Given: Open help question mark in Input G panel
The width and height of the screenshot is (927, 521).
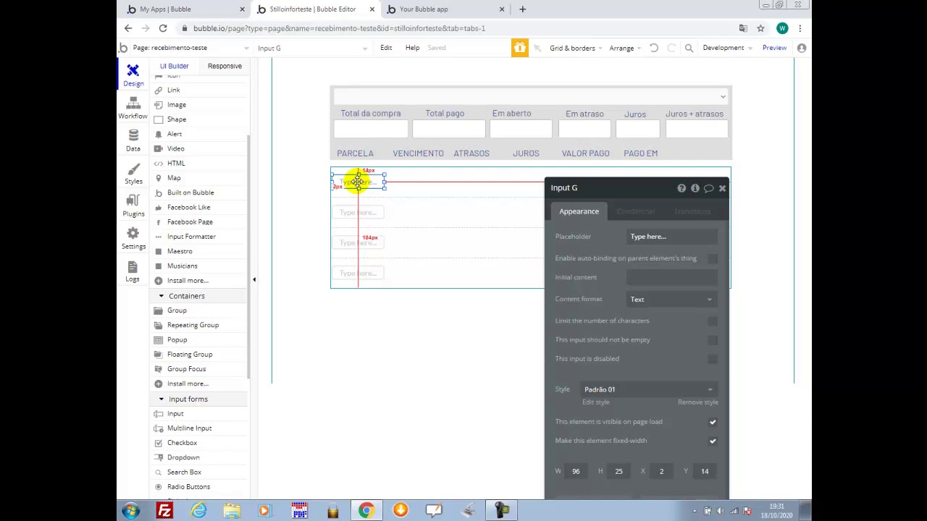Looking at the screenshot, I should click(681, 188).
